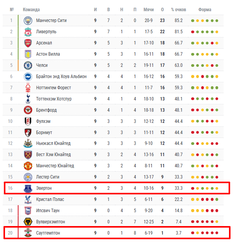Click the Форма column header

(205, 9)
